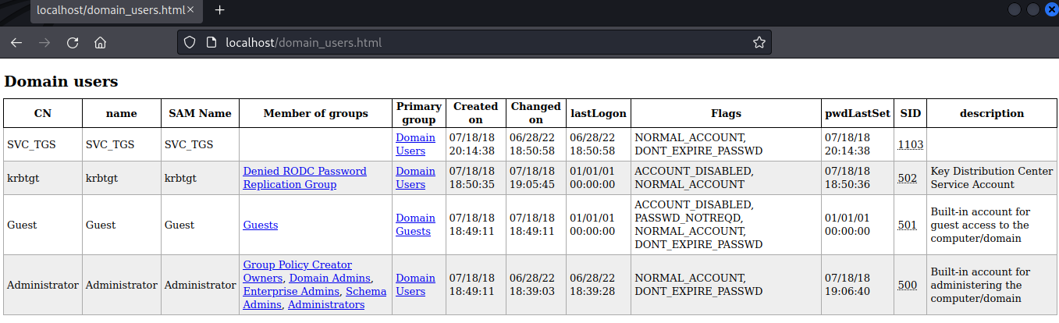
Task: Click the address bar URL field
Action: click(x=468, y=43)
